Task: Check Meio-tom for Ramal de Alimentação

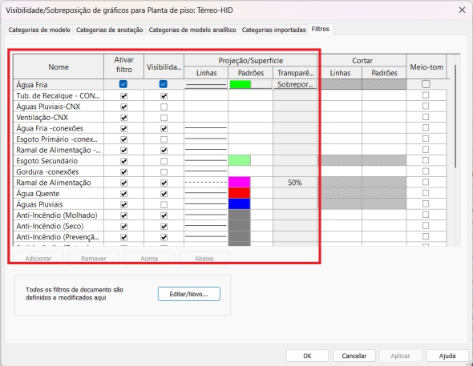Action: tap(426, 182)
